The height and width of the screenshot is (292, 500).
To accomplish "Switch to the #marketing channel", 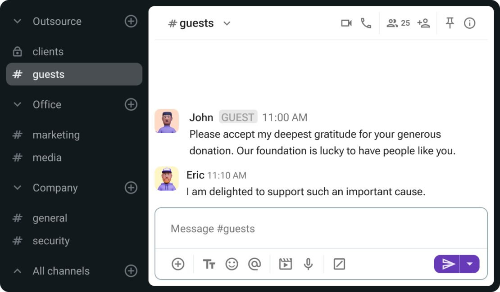I will click(x=56, y=135).
